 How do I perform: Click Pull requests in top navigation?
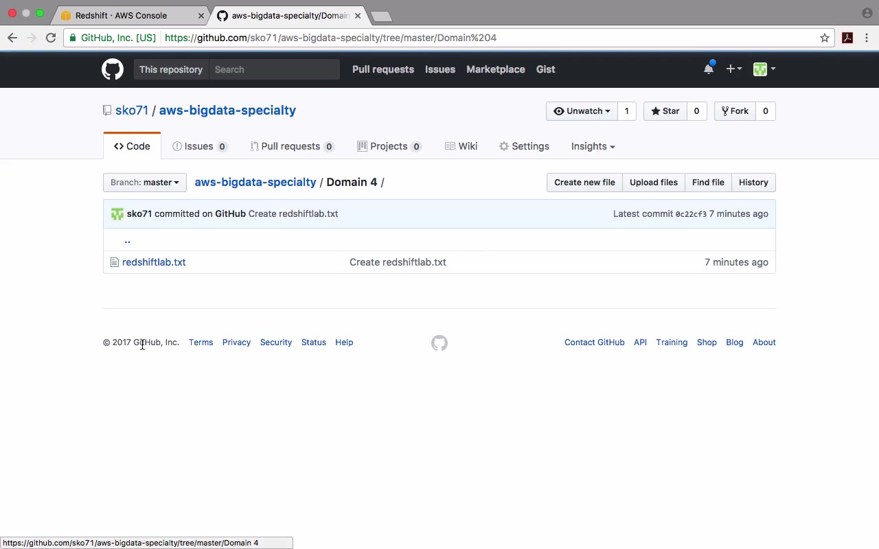383,69
